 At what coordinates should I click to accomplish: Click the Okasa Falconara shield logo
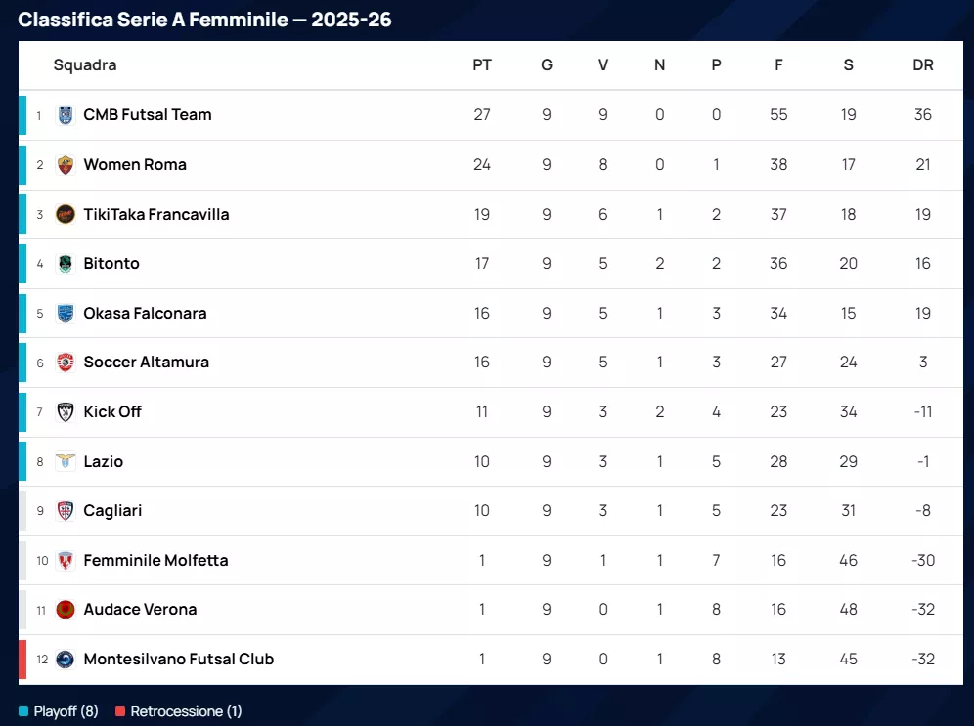tap(66, 313)
